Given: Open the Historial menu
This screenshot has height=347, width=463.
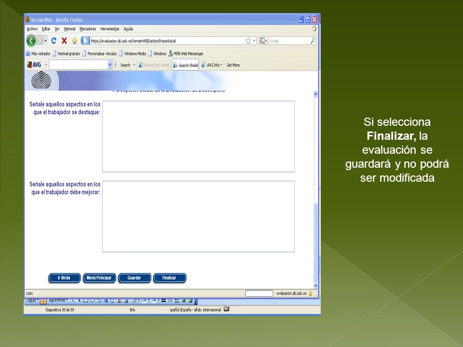Looking at the screenshot, I should click(69, 29).
